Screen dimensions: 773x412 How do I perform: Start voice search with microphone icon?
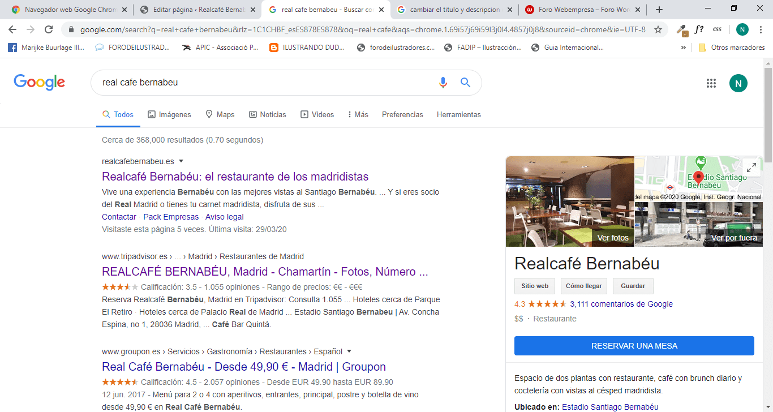click(443, 83)
